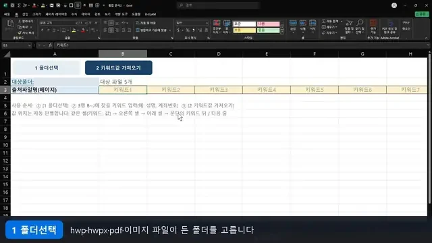Click the Copy (복사) icon
The image size is (432, 243).
(20, 27)
